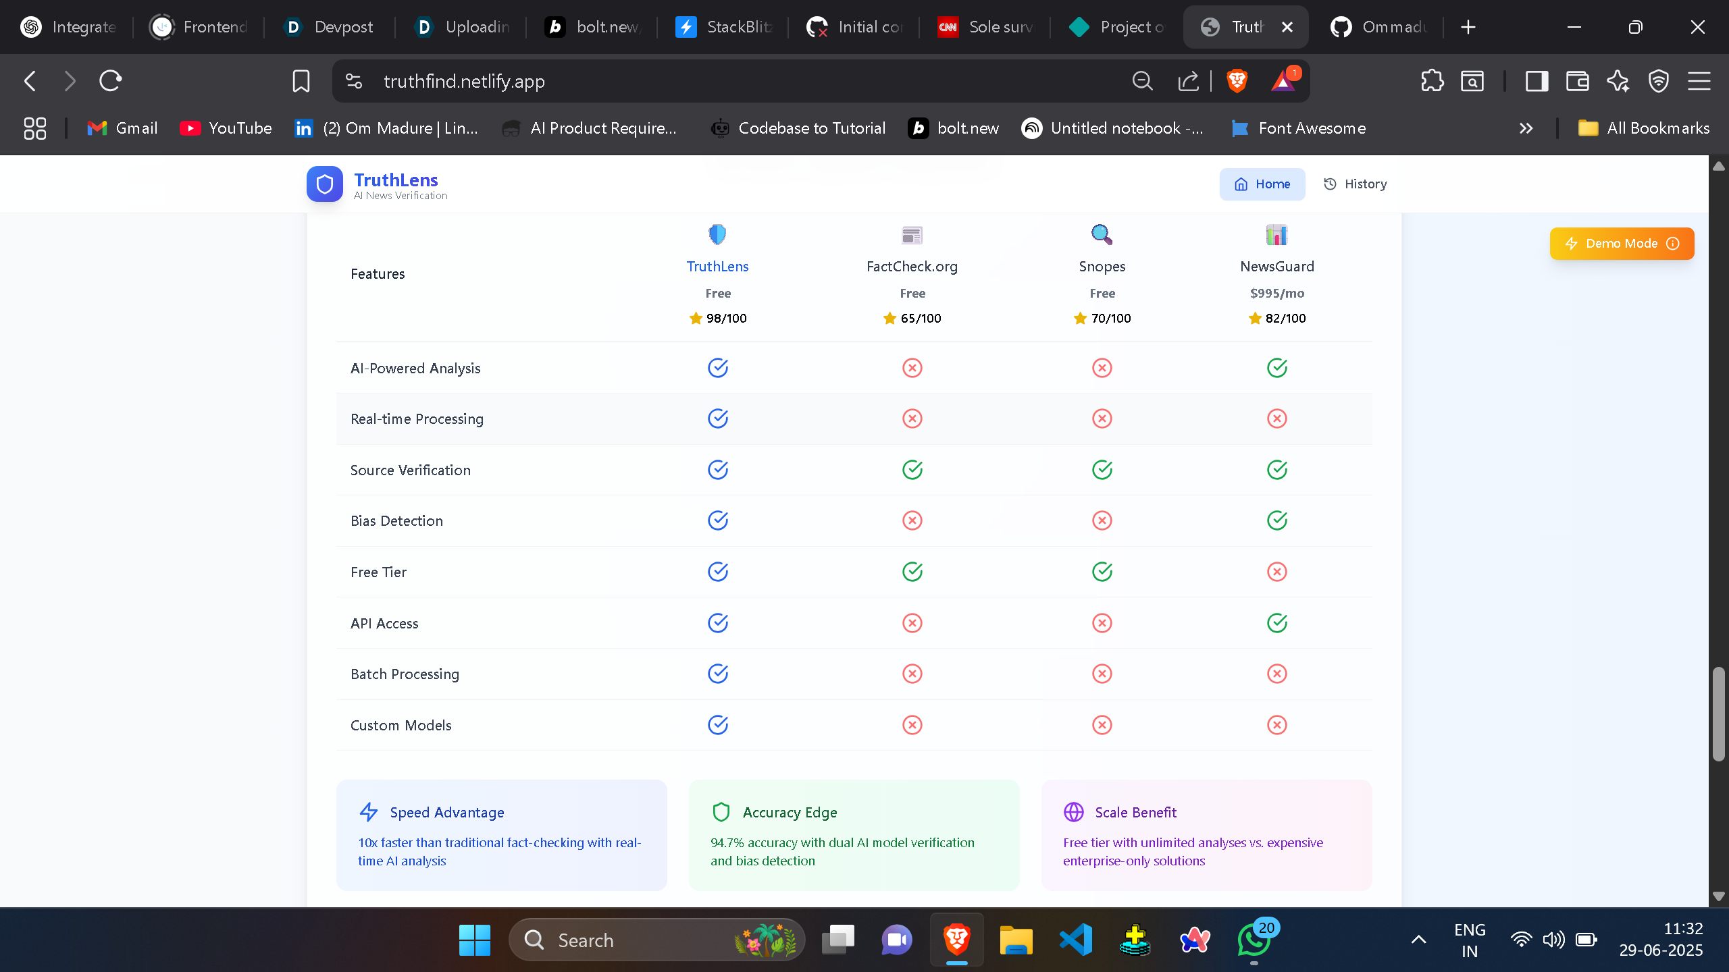Open History in the TruthLens navigation
The width and height of the screenshot is (1729, 972).
click(1354, 184)
